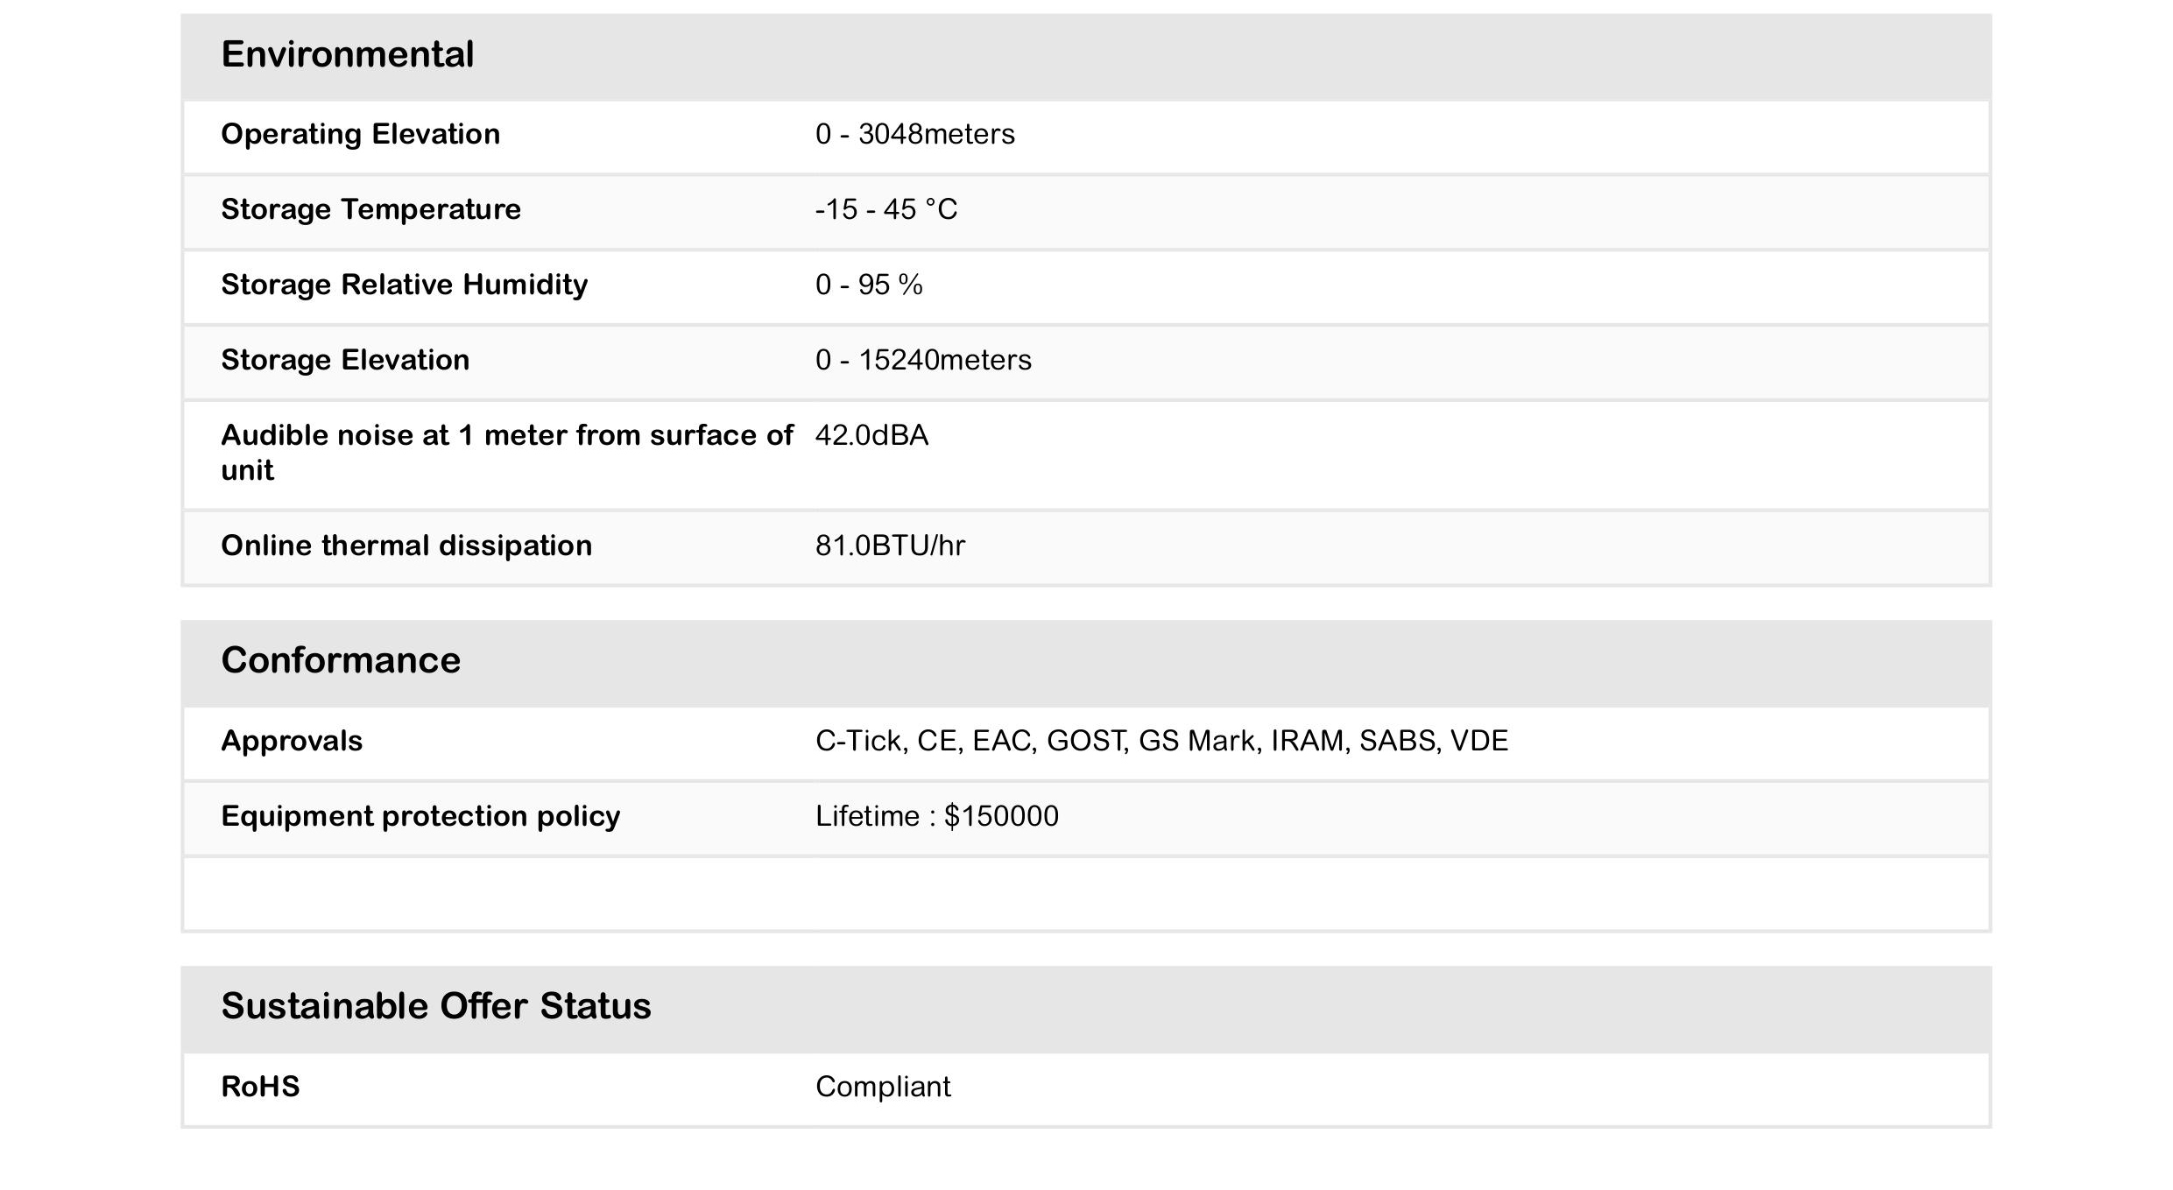Click the RoHS Compliant value

click(x=883, y=1087)
